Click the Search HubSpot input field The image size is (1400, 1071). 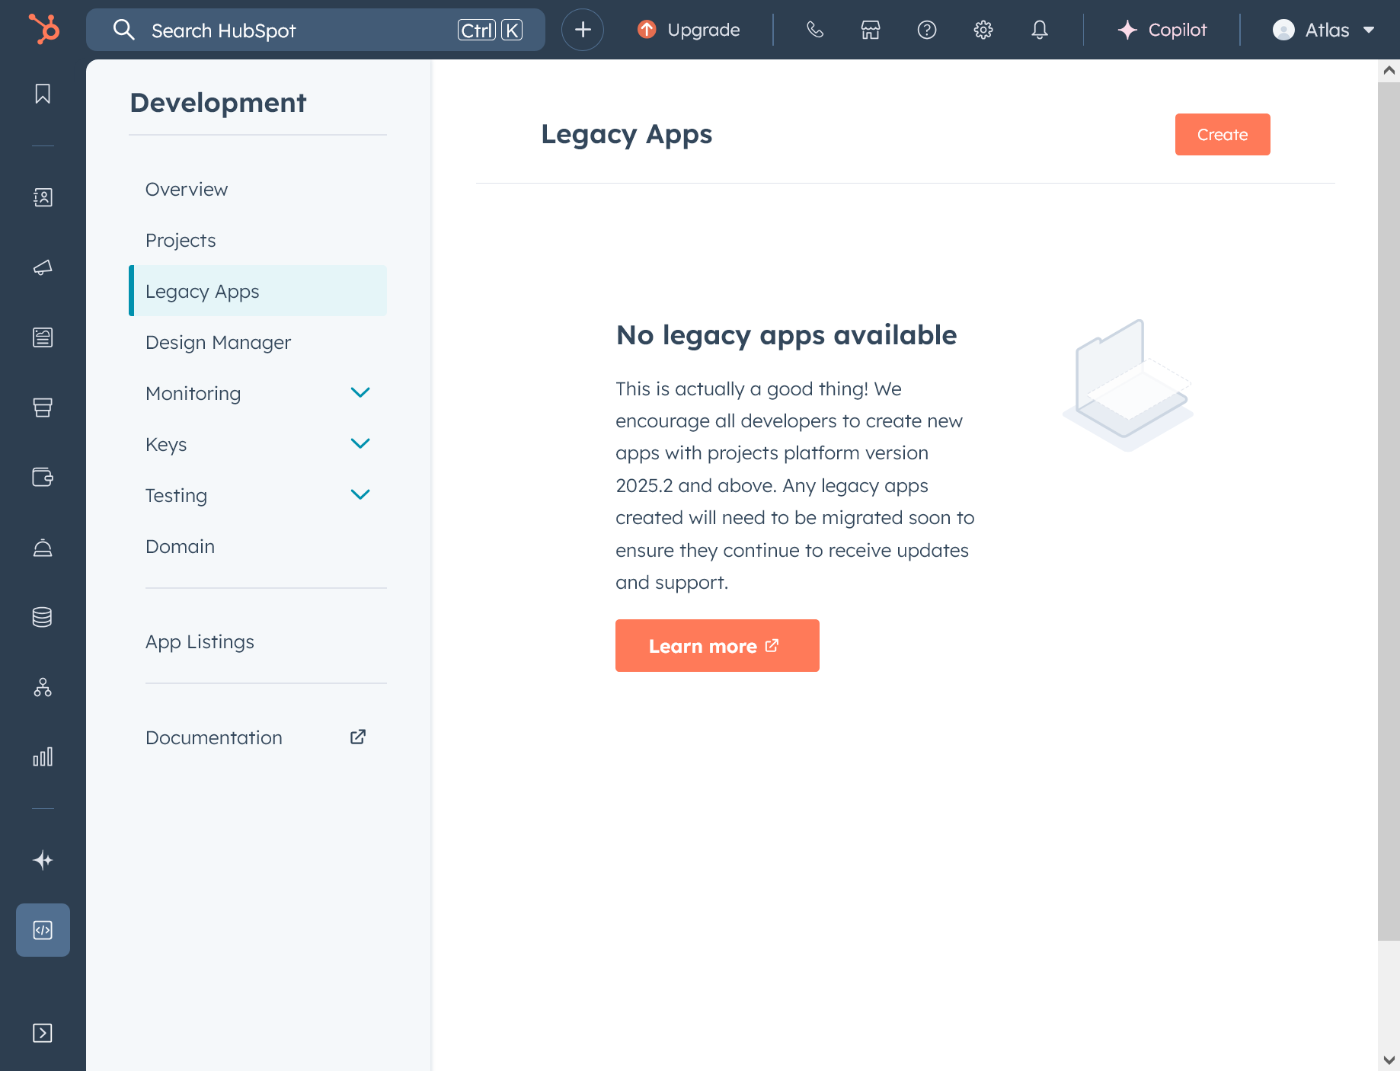(x=315, y=30)
